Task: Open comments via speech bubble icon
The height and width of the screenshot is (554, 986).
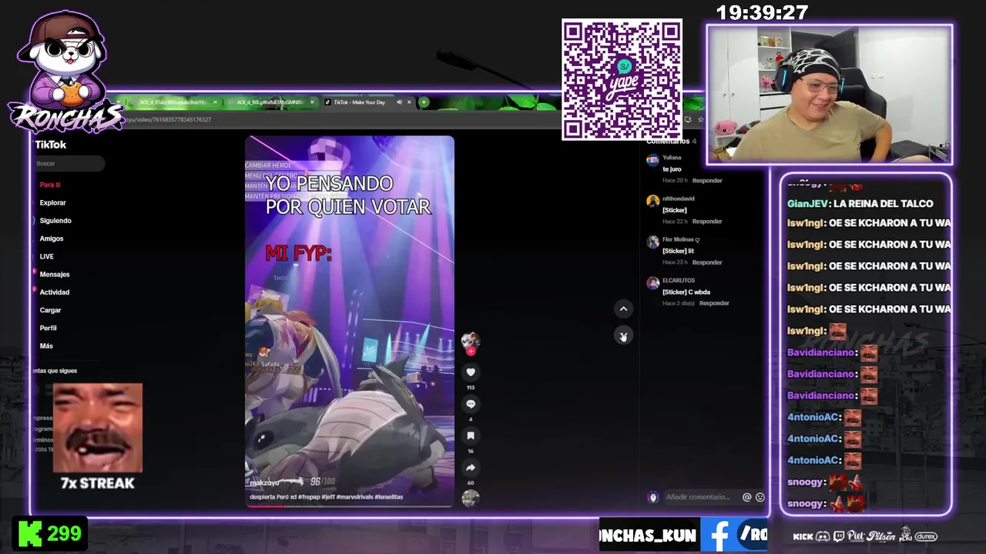Action: click(x=471, y=404)
